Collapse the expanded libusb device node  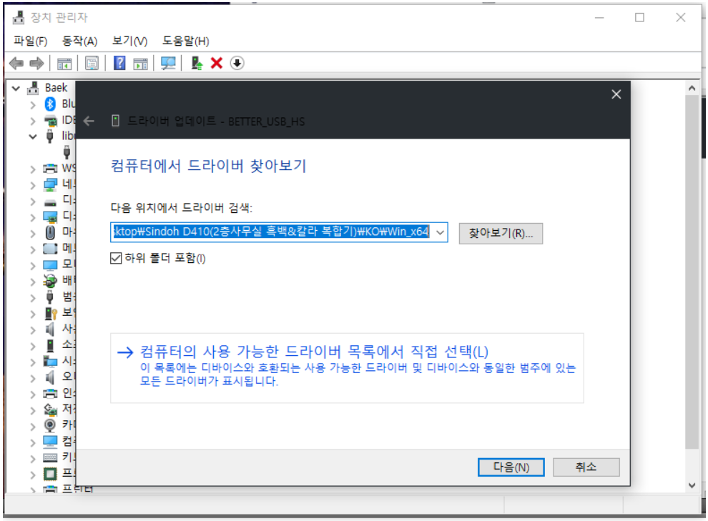tap(33, 137)
